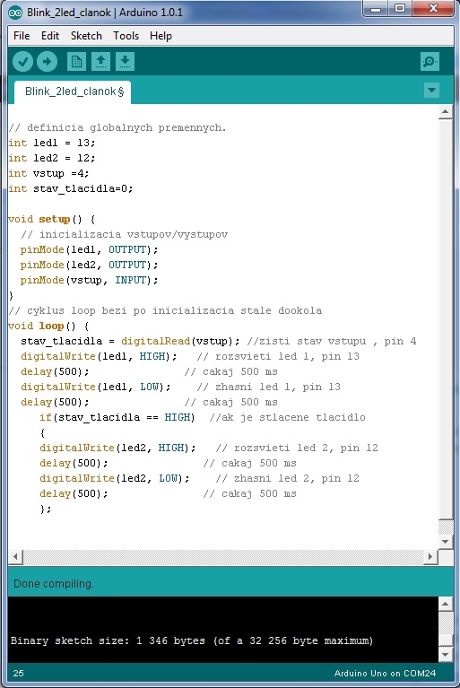Screen dimensions: 460x688
Task: Click 'Binary sketch size' console output
Action: click(192, 641)
